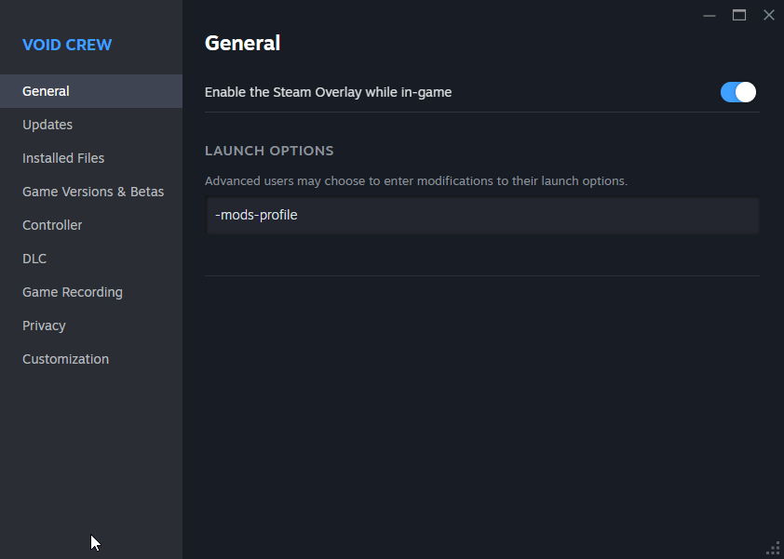Show the DLC section
The height and width of the screenshot is (559, 784).
tap(34, 259)
